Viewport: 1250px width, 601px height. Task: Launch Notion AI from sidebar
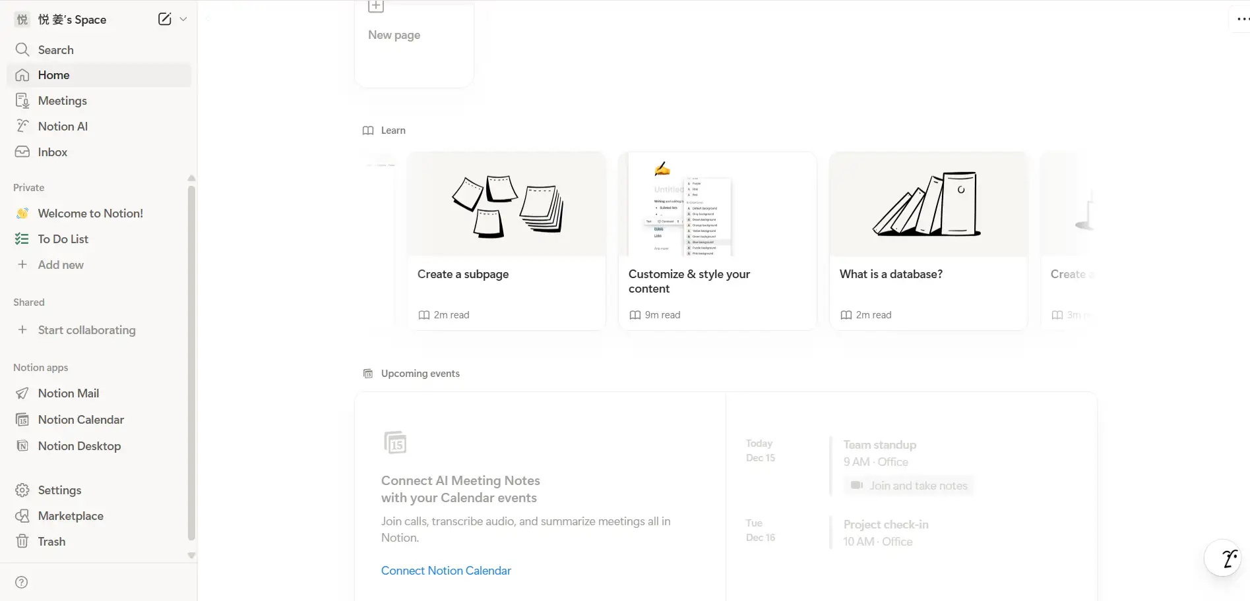click(63, 127)
